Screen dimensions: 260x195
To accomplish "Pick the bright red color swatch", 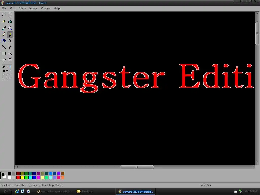I will [18, 177].
